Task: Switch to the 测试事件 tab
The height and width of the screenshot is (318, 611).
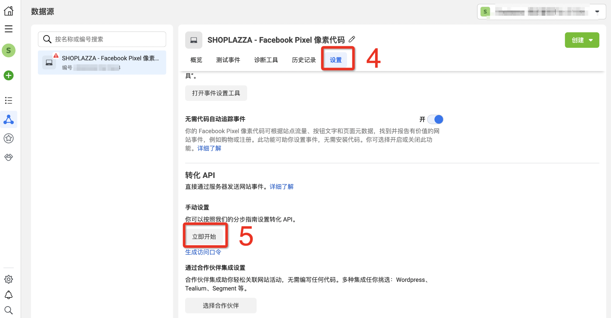Action: click(x=228, y=60)
